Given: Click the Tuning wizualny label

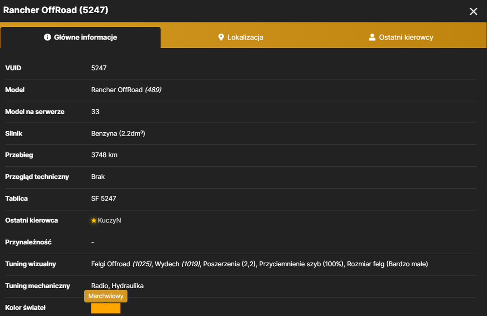Looking at the screenshot, I should [30, 264].
